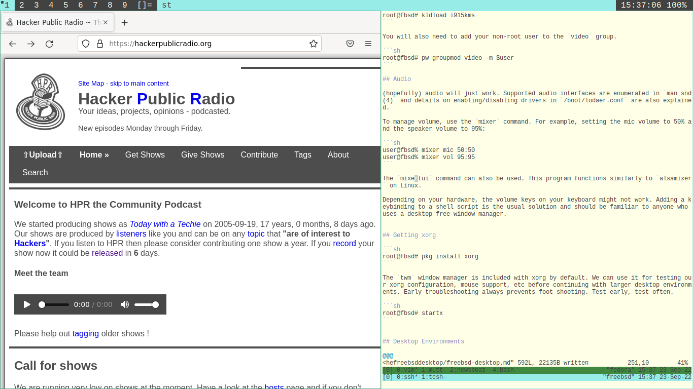
Task: Click 'mixer vol 95:95' terminal line
Action: pyautogui.click(x=429, y=158)
